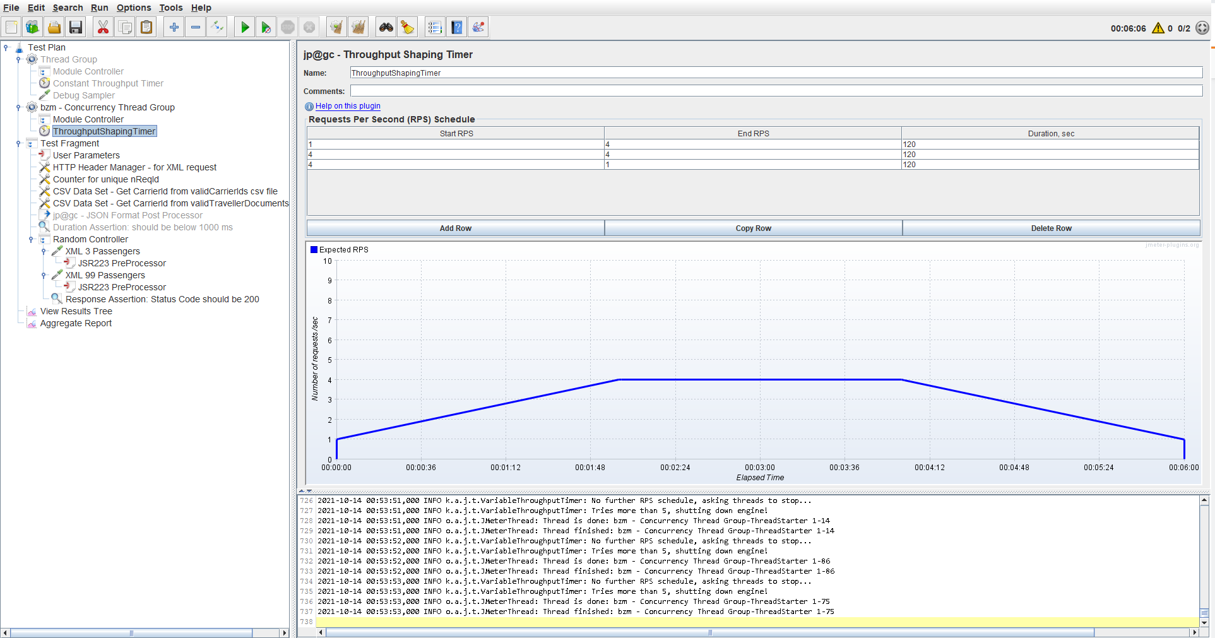This screenshot has width=1215, height=638.
Task: Click the Name input field
Action: (x=776, y=73)
